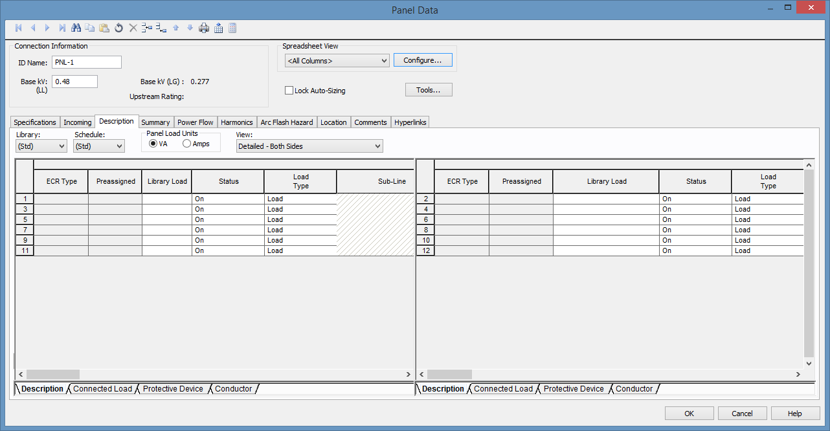The width and height of the screenshot is (830, 431).
Task: Click the Undo circular arrow icon
Action: (118, 28)
